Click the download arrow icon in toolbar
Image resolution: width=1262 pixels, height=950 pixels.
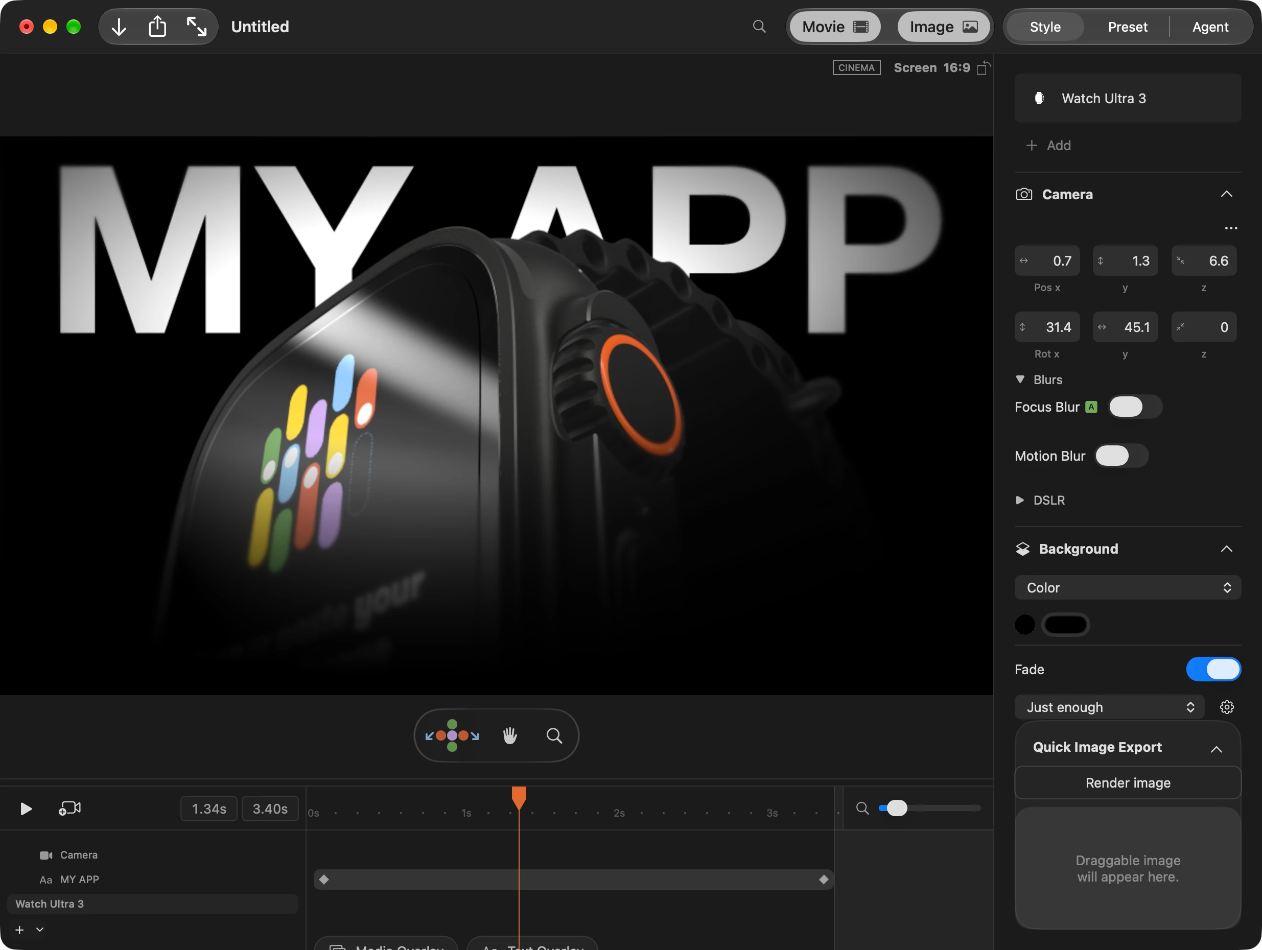tap(119, 27)
